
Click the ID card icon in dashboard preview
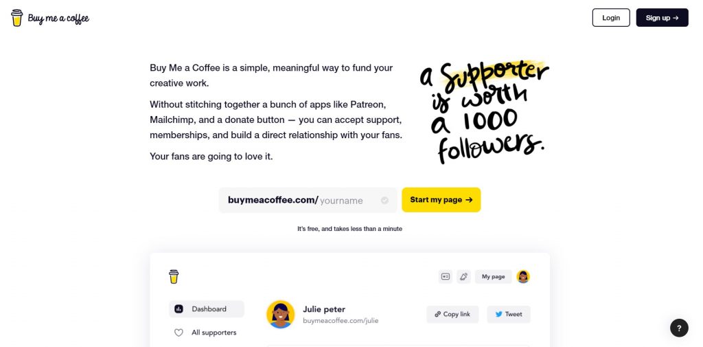point(446,277)
